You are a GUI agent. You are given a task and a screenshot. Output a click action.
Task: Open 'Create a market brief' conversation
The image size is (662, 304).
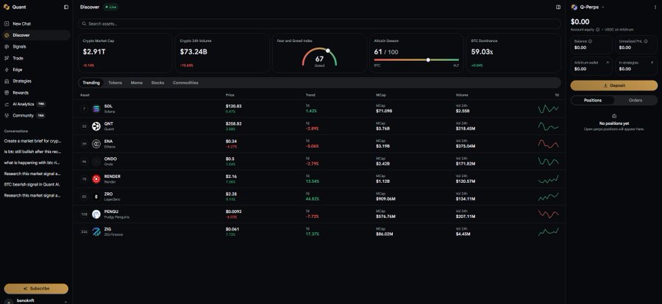click(x=32, y=141)
